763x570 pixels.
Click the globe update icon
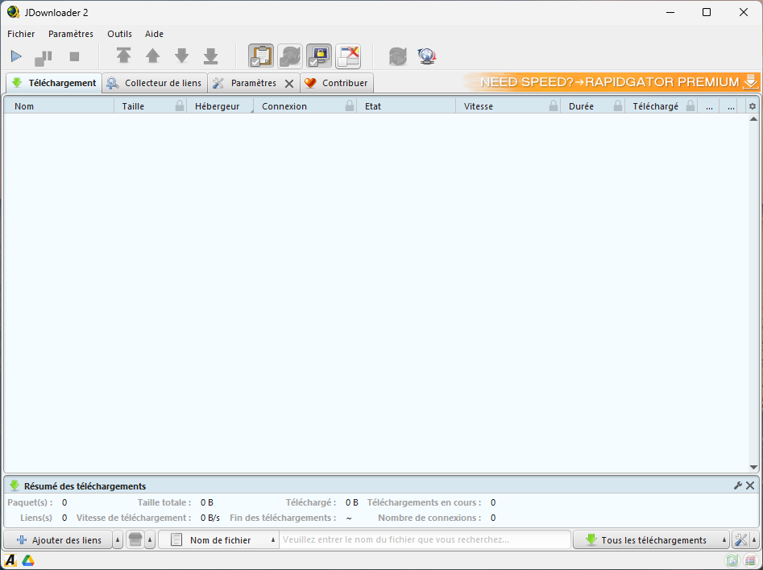[427, 56]
